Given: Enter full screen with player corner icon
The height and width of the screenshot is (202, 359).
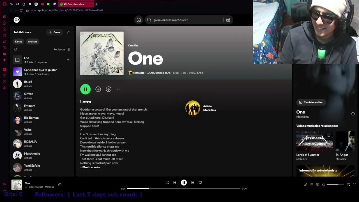Looking at the screenshot, I should [x=355, y=185].
